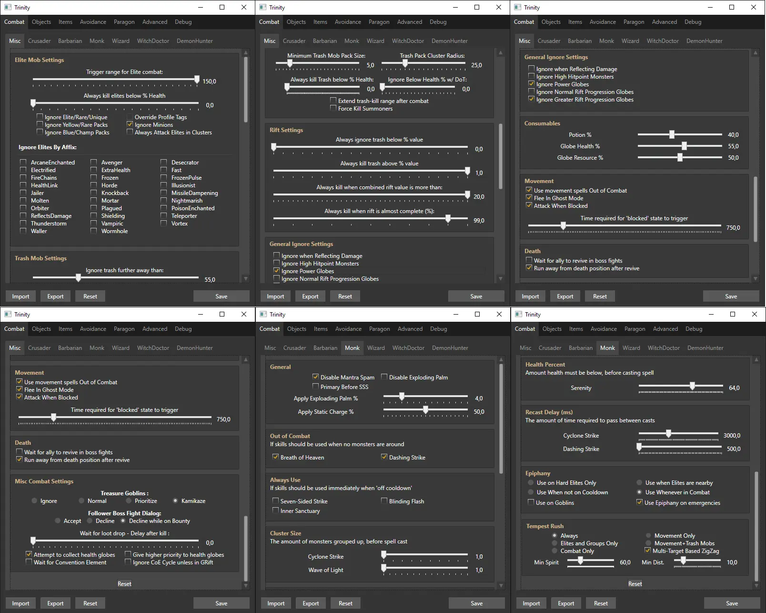Tick Primary Before SSS

[315, 387]
